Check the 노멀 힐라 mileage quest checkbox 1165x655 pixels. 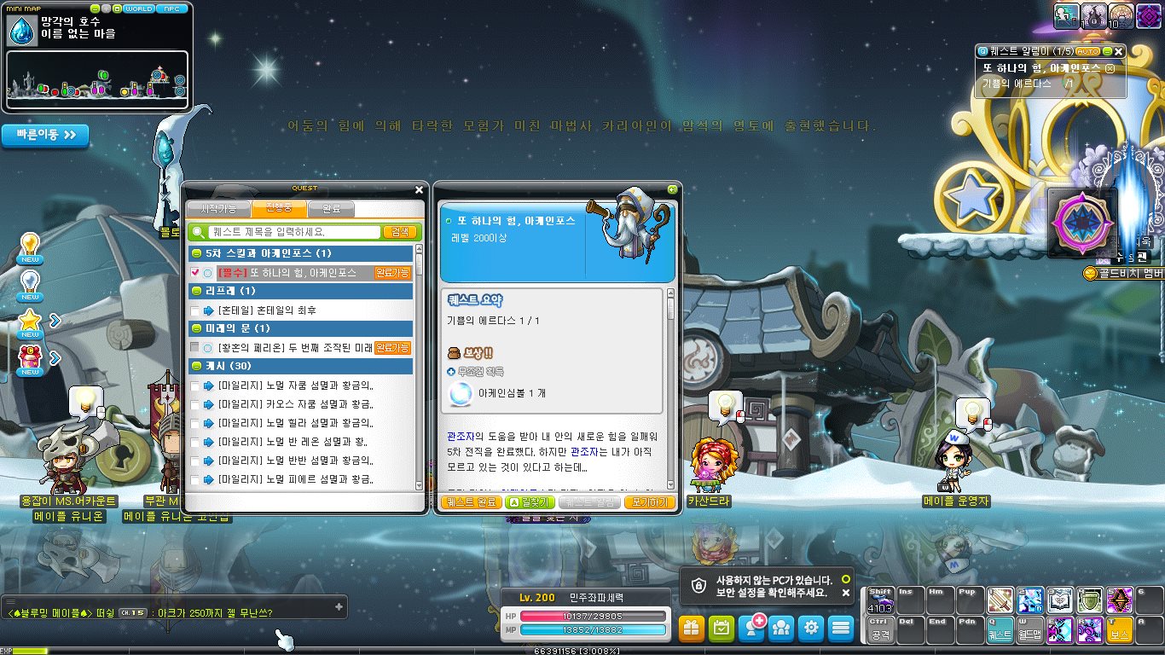(195, 423)
